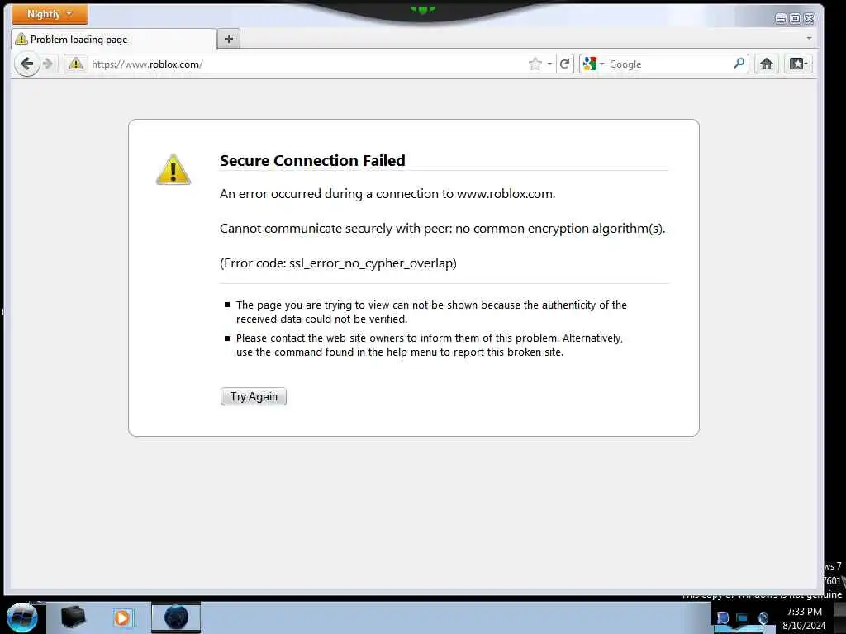The height and width of the screenshot is (634, 846).
Task: Reload the page with the refresh icon
Action: (565, 64)
